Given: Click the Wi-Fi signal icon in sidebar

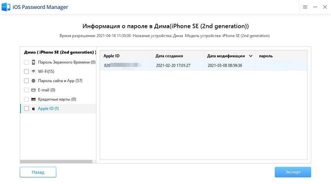Looking at the screenshot, I should 33,71.
